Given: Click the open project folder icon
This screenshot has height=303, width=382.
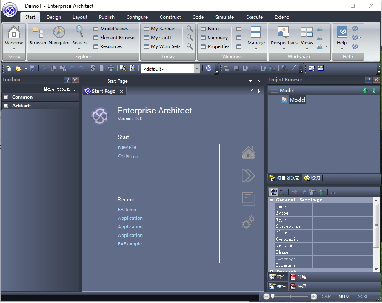Looking at the screenshot, I should pos(19,69).
